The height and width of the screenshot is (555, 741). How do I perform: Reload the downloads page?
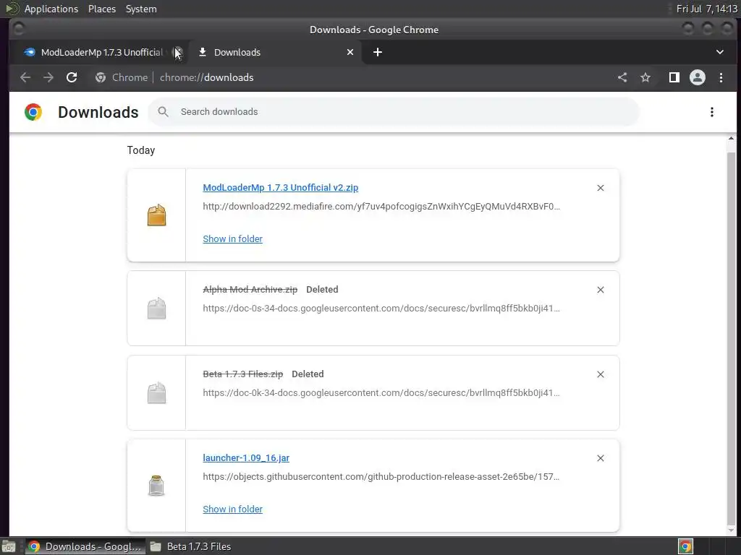(x=72, y=77)
